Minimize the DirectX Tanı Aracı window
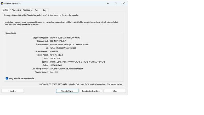This screenshot has height=115, width=204. click(107, 3)
